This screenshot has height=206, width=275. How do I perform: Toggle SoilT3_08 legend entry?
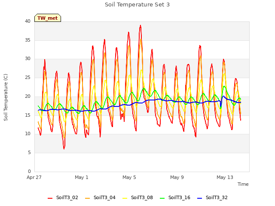point(137,197)
